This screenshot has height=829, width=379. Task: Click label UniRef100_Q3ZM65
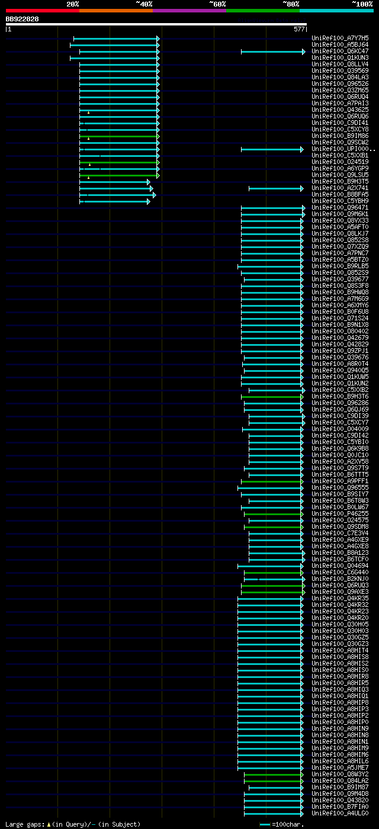pyautogui.click(x=340, y=91)
